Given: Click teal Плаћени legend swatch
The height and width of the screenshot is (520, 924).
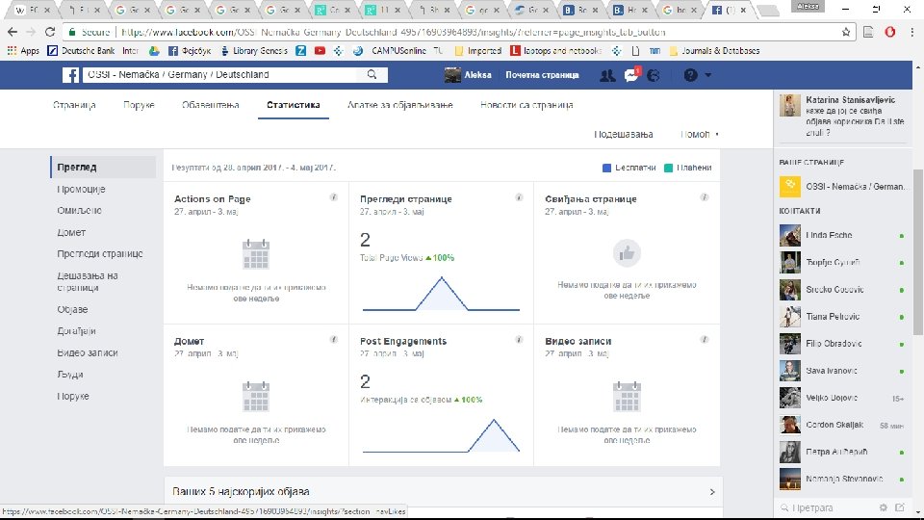Looking at the screenshot, I should click(668, 168).
